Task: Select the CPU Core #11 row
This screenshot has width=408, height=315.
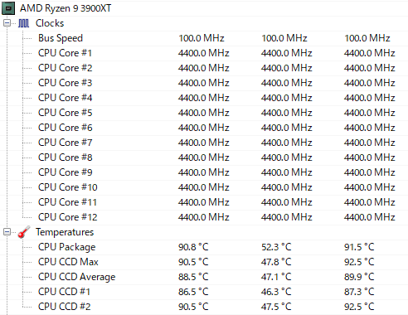Action: 204,202
